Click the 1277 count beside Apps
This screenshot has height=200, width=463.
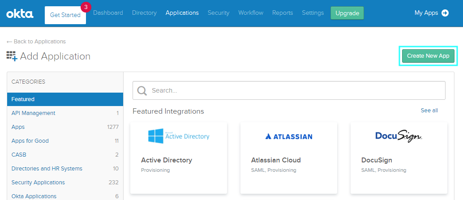[113, 127]
